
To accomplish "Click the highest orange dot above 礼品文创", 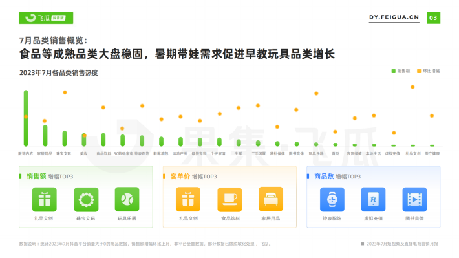I will pos(412,87).
